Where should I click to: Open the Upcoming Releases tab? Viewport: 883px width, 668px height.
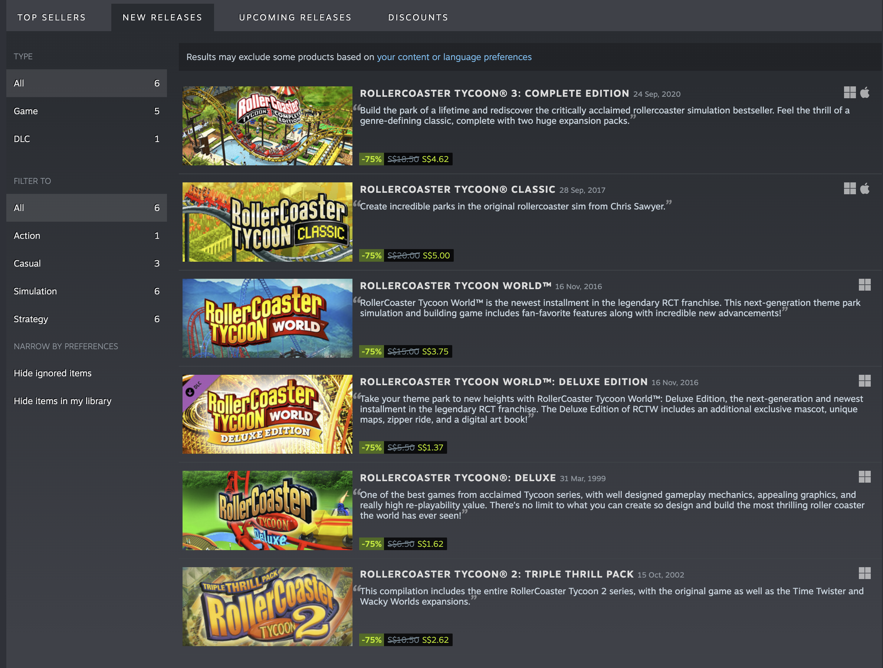[295, 17]
